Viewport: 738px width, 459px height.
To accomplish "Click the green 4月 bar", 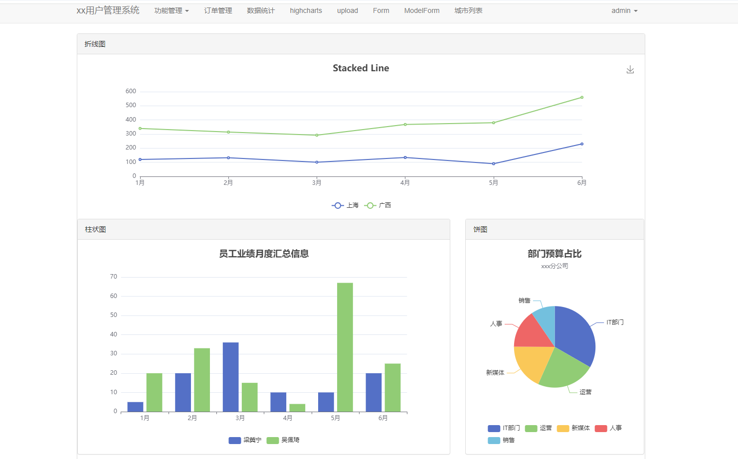I will [297, 408].
